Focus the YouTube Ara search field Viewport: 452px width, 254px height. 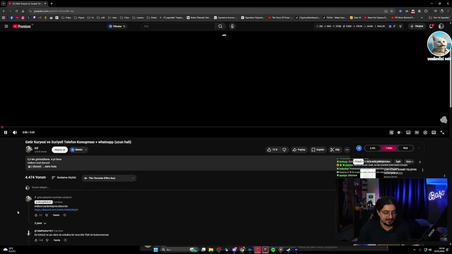coord(178,26)
